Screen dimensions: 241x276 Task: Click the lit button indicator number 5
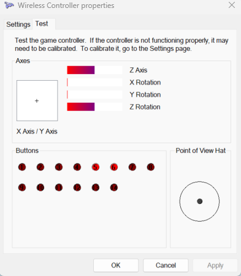[x=96, y=167]
